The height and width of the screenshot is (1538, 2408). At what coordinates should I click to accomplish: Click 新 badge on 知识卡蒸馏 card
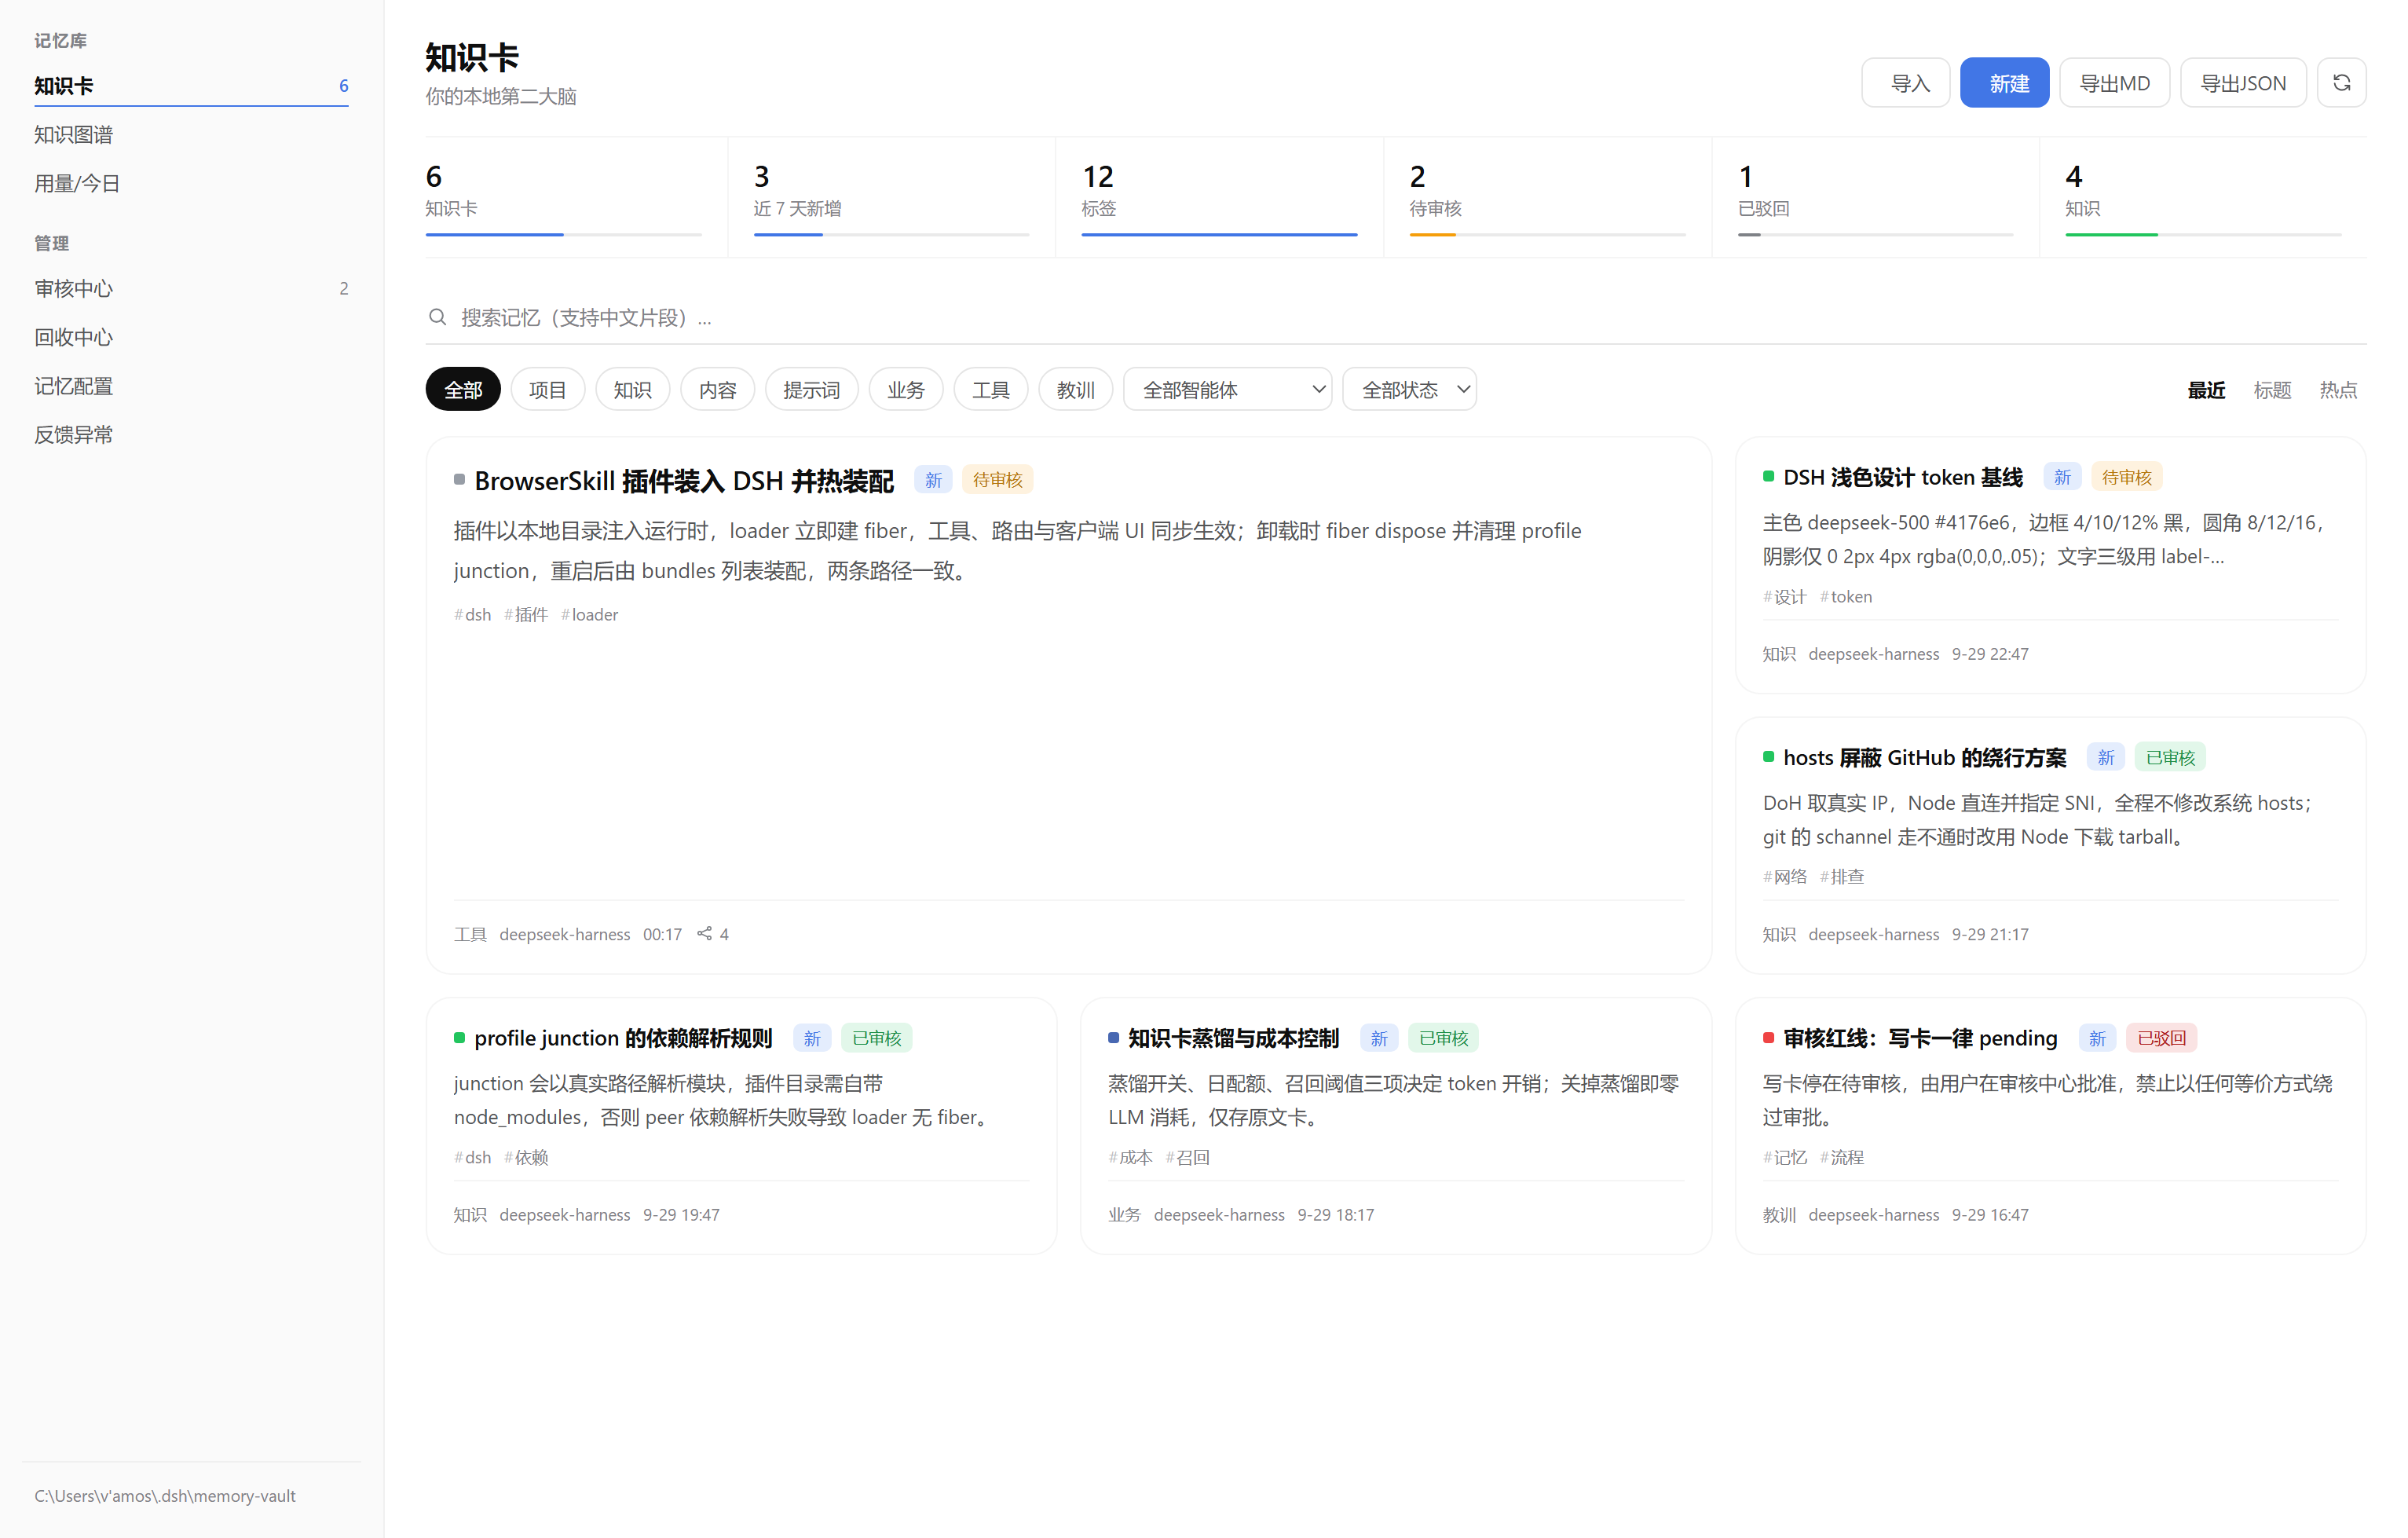click(1378, 1038)
